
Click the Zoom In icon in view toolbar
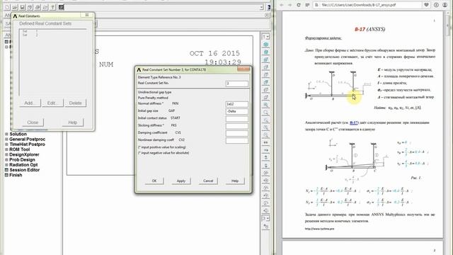click(266, 127)
